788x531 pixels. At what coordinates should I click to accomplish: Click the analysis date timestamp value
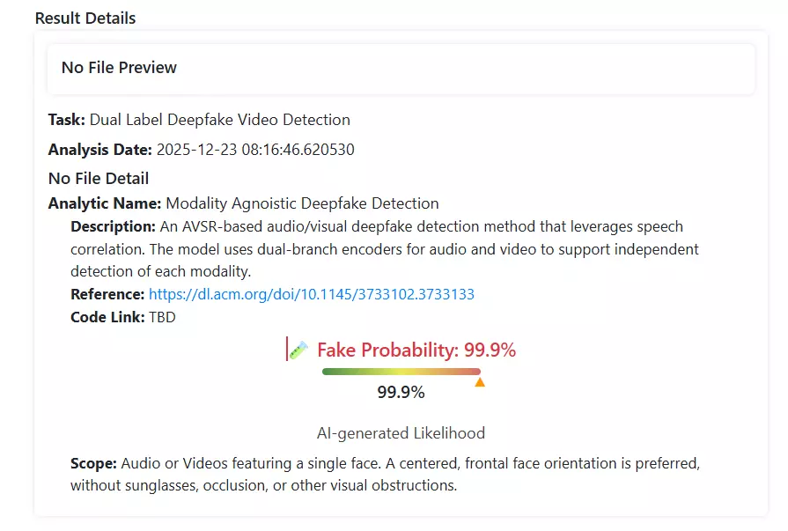coord(255,150)
